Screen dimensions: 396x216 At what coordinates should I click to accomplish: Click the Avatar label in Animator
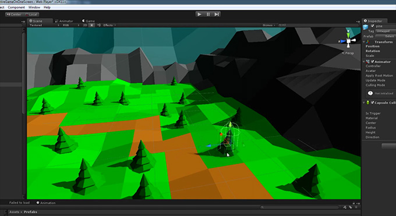[371, 71]
